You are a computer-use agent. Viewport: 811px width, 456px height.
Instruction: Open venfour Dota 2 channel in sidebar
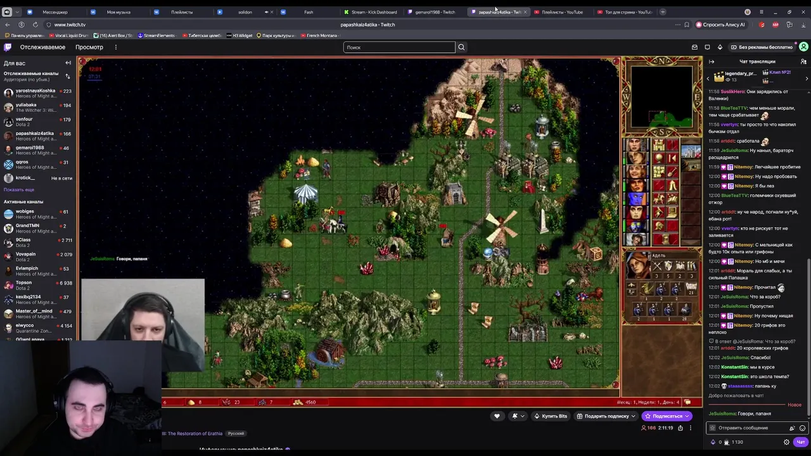(37, 122)
